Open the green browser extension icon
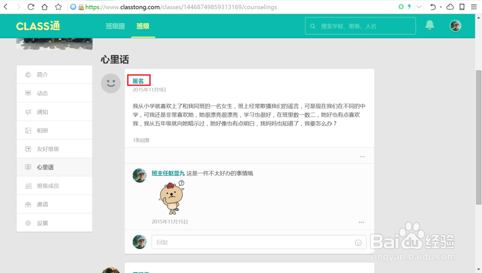This screenshot has width=482, height=273. point(401,6)
